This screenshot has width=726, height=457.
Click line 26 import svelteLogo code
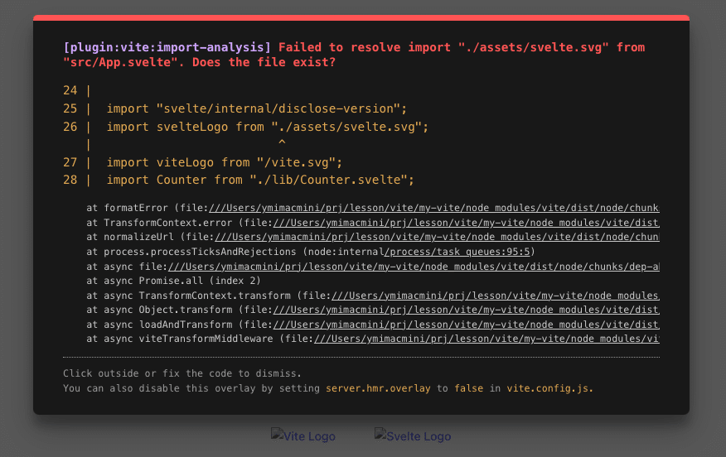(268, 127)
